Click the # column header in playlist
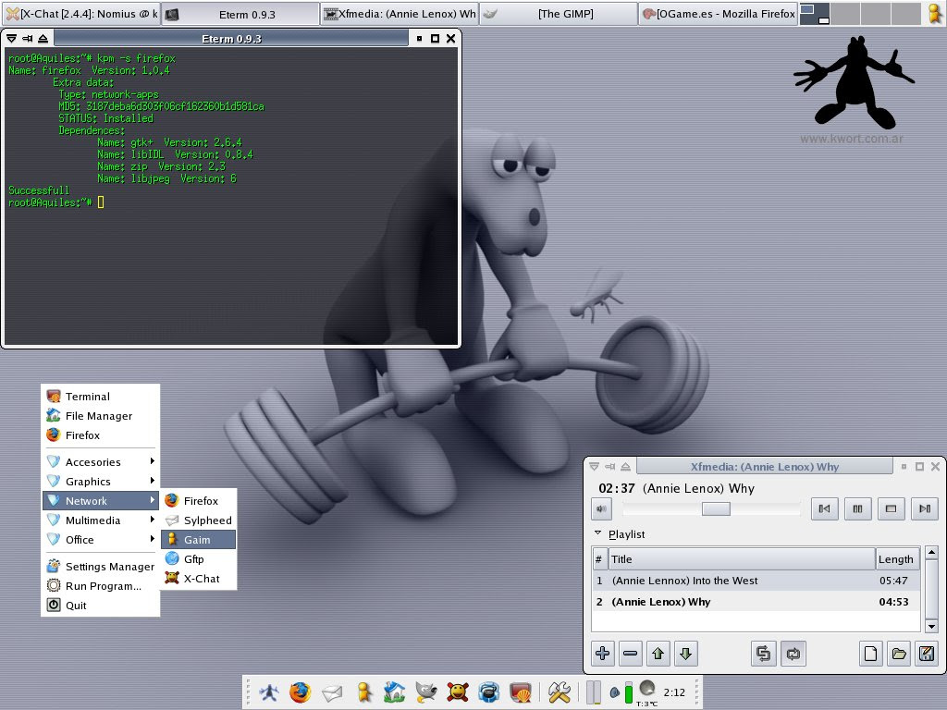This screenshot has height=710, width=947. 598,559
